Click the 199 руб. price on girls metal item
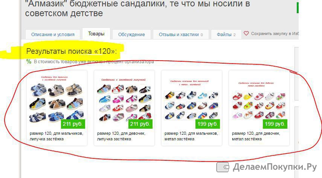Viewport: 322px width, 178px height. [x=275, y=124]
